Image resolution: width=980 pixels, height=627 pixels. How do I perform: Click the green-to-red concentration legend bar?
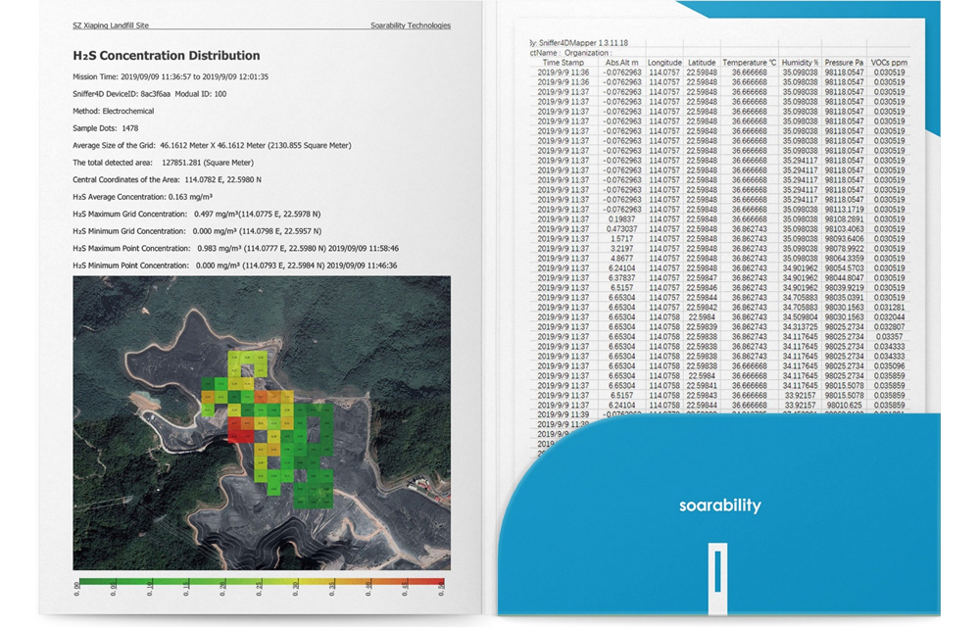tap(260, 582)
